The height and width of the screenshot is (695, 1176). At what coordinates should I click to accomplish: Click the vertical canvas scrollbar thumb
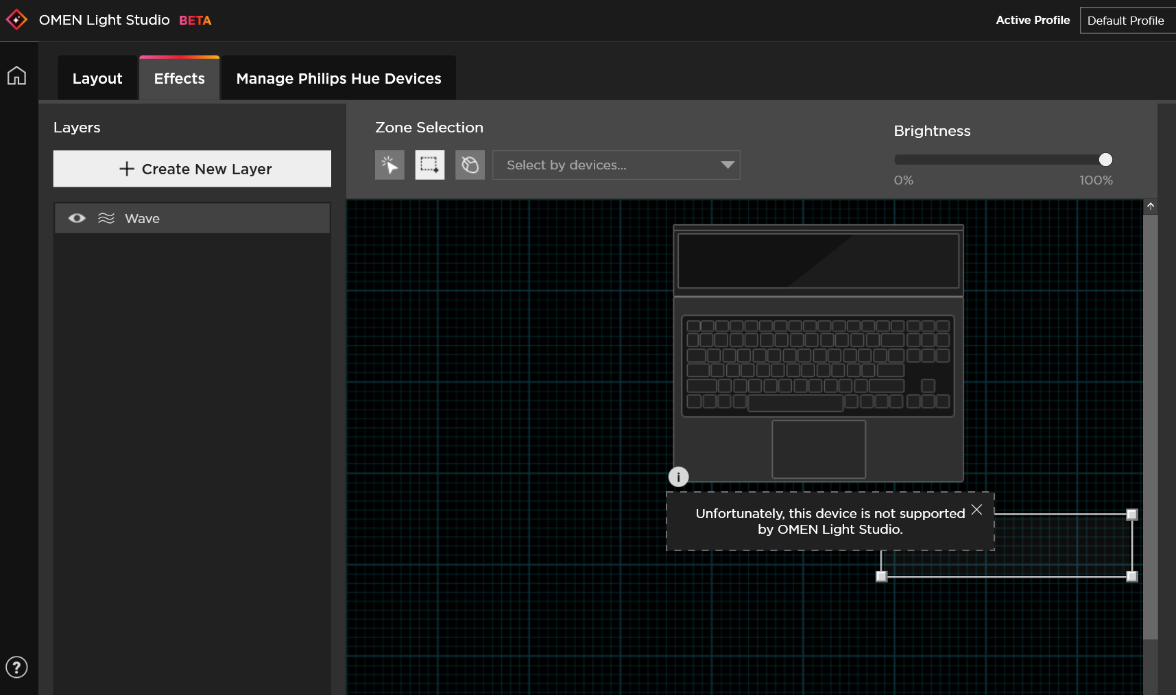(1151, 427)
